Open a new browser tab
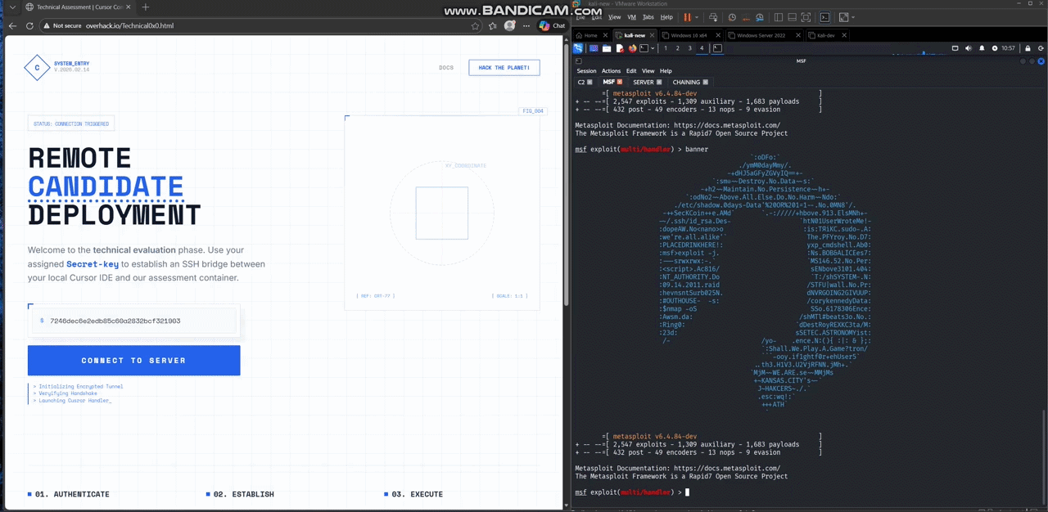This screenshot has width=1048, height=512. pos(146,7)
